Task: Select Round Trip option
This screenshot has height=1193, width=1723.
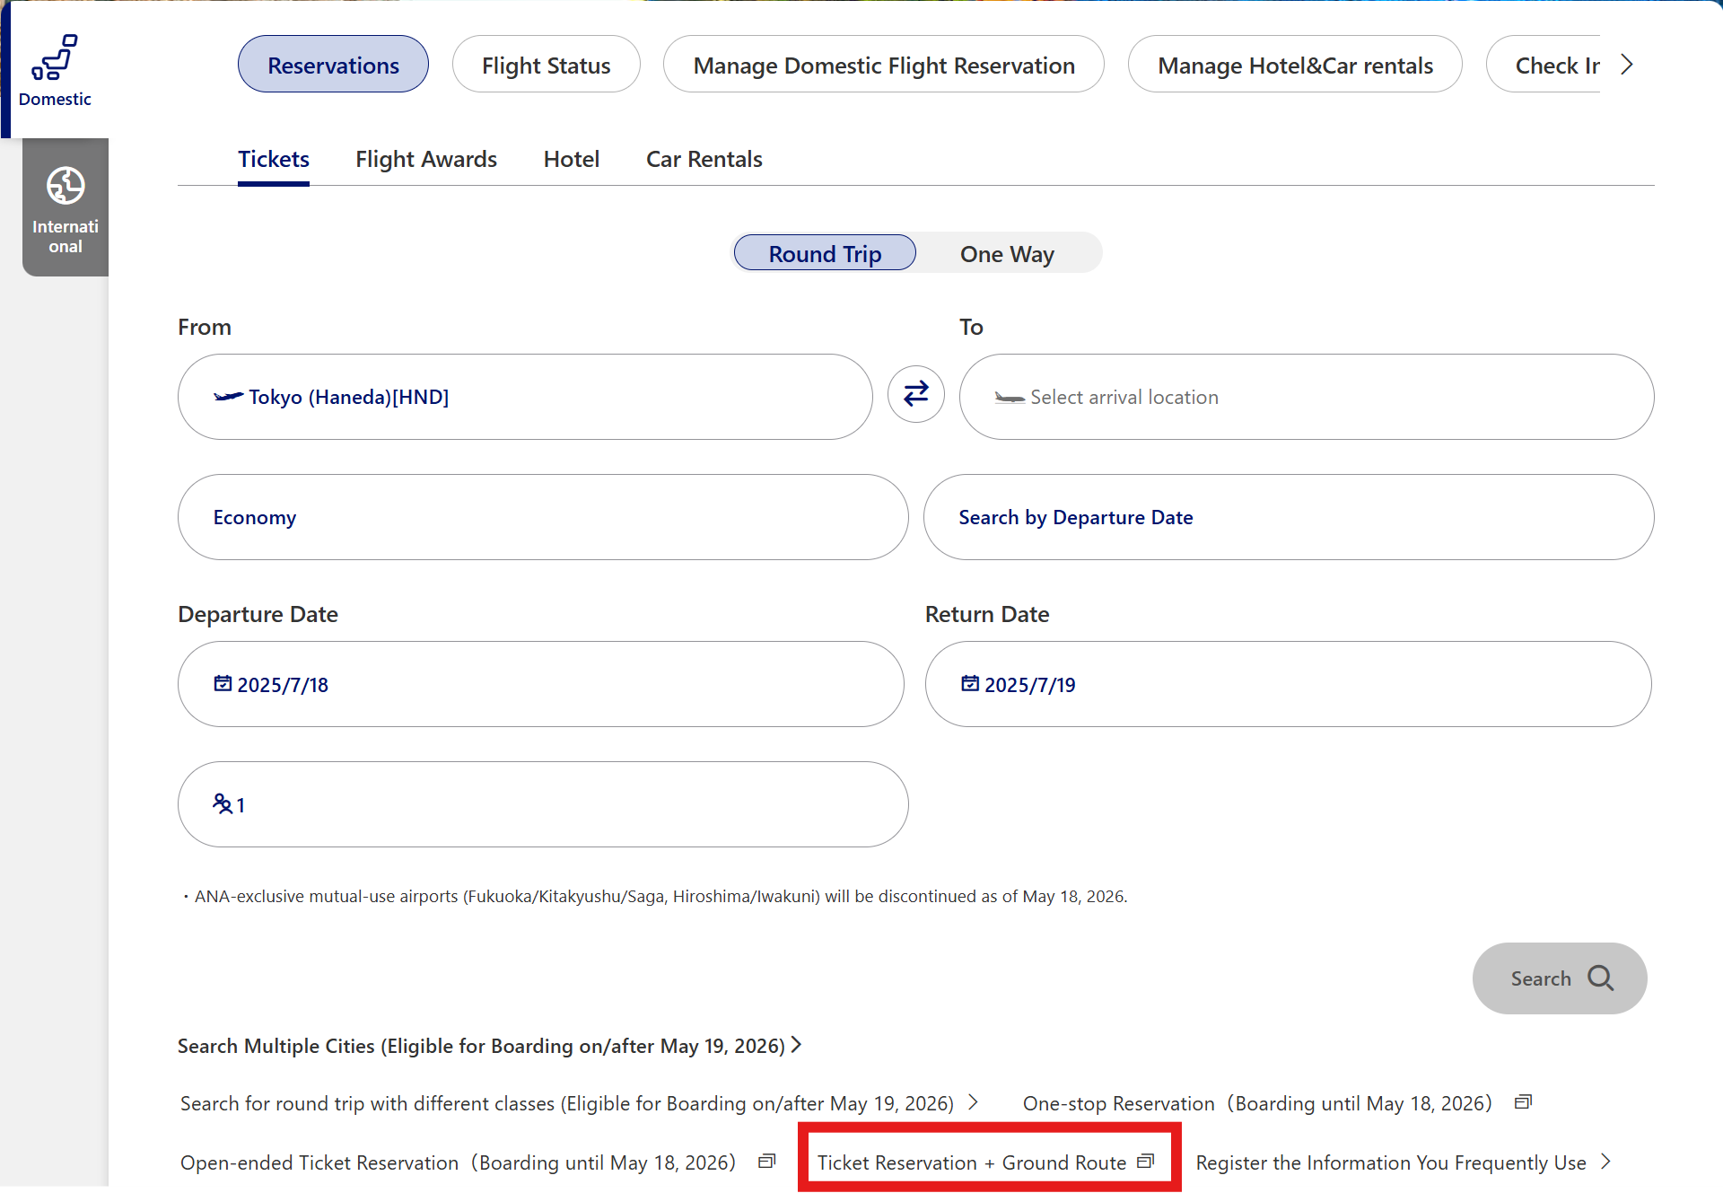Action: pyautogui.click(x=825, y=254)
